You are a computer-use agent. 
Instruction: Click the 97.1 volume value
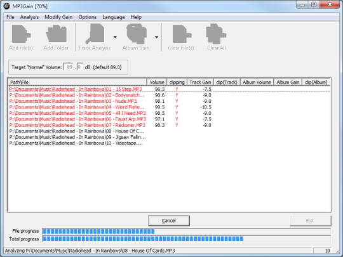click(x=159, y=119)
